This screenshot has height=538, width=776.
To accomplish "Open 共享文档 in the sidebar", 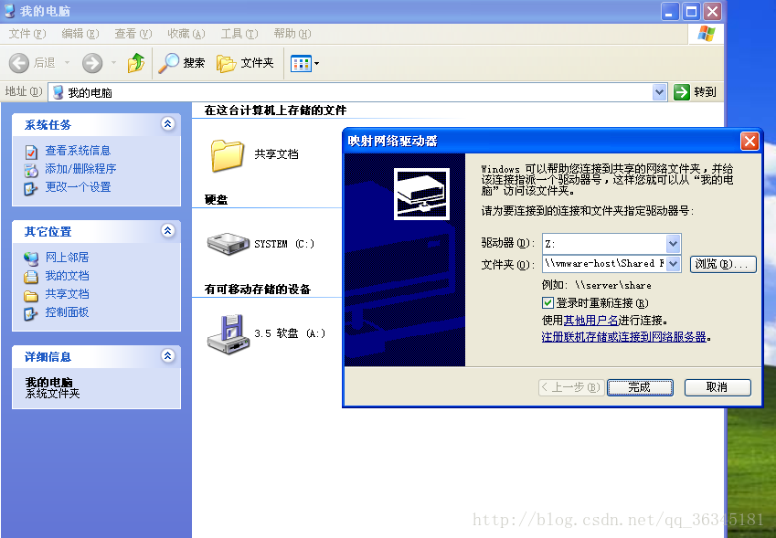I will point(67,294).
